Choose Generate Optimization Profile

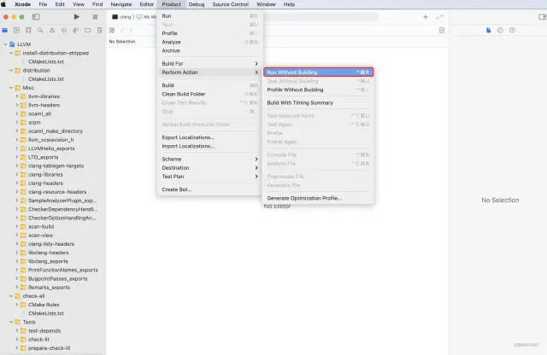point(318,198)
